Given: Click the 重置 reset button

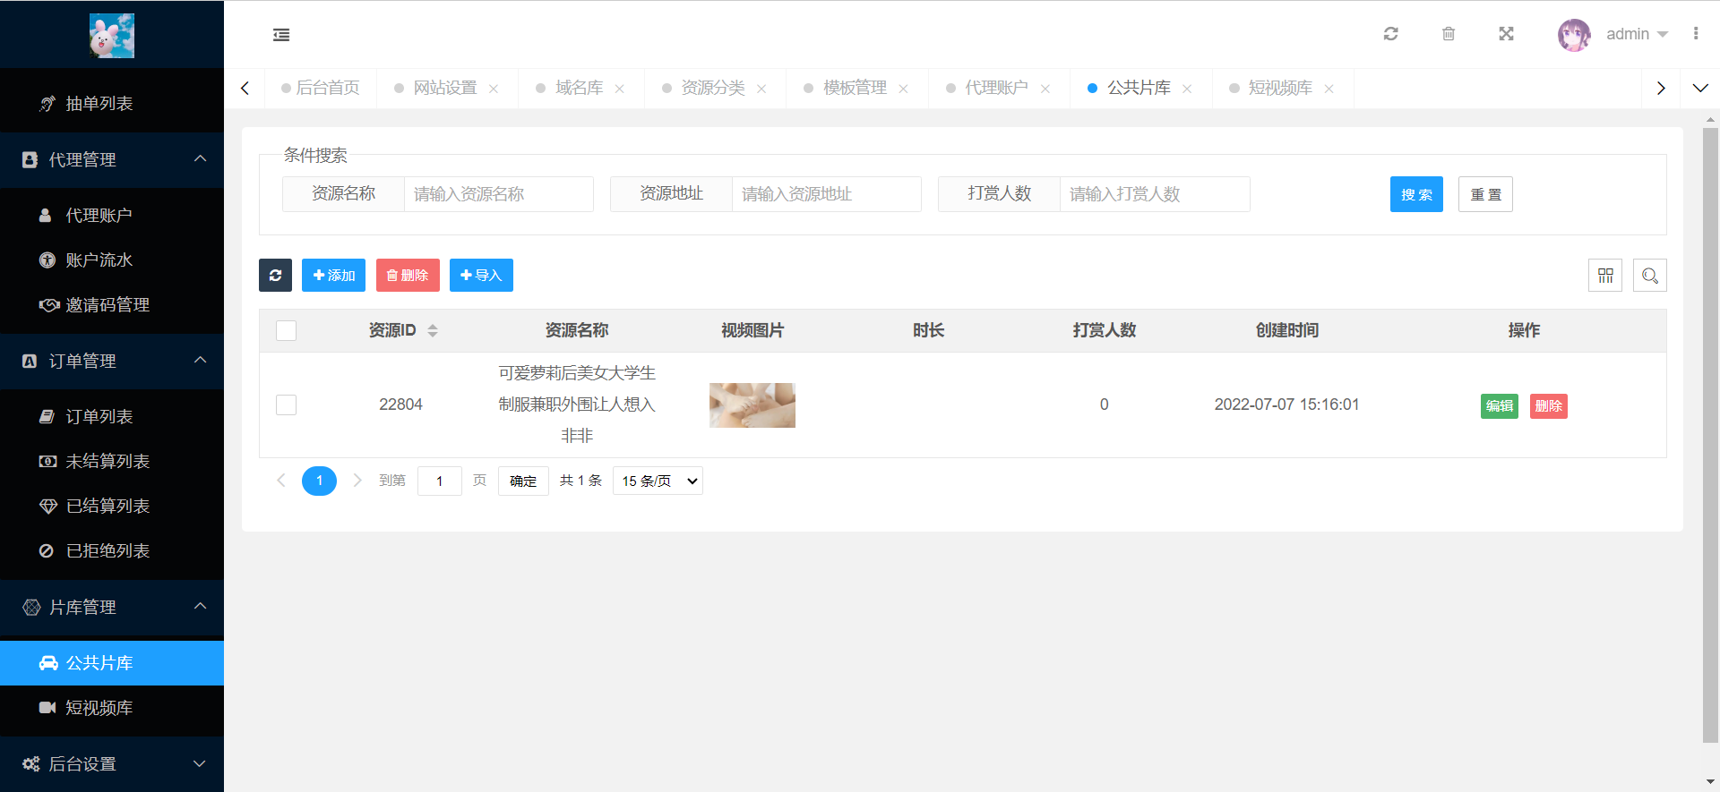Looking at the screenshot, I should pos(1485,194).
